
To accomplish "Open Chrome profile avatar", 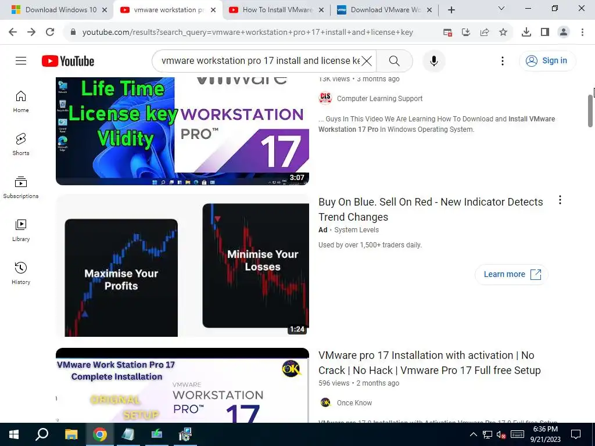I will 564,33.
